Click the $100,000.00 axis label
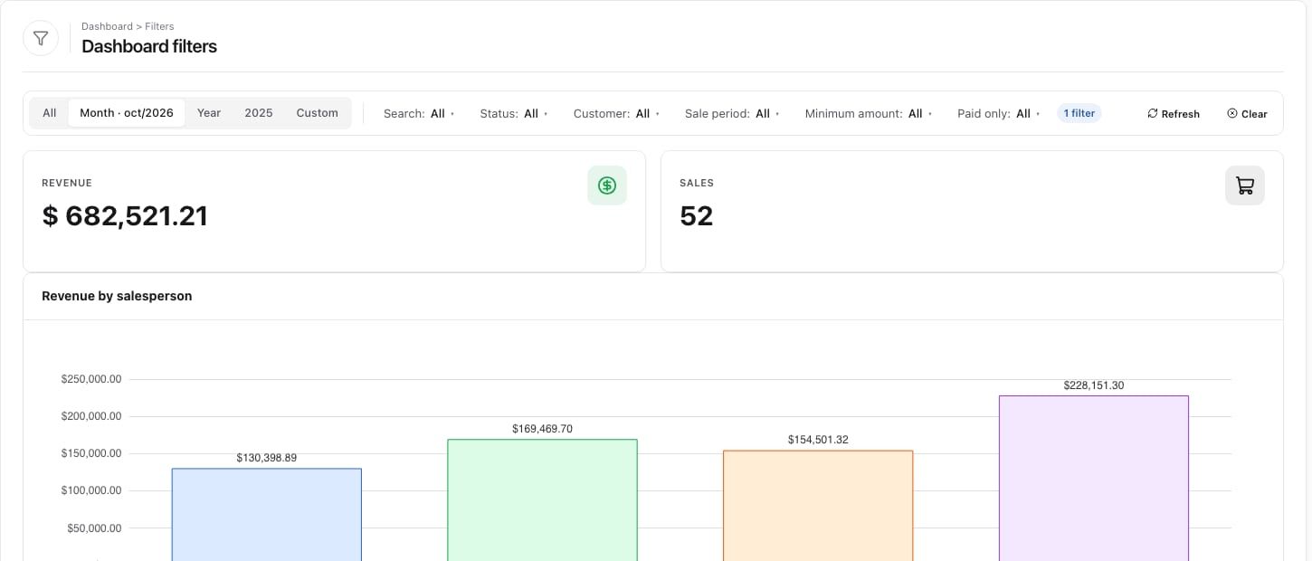The height and width of the screenshot is (561, 1312). point(91,490)
